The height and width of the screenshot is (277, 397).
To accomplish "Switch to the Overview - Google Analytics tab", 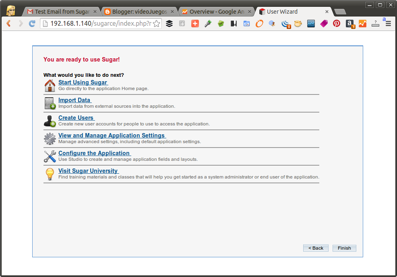I will (x=213, y=11).
